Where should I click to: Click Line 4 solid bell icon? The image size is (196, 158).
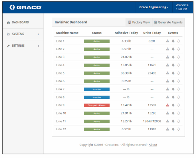(x=173, y=65)
